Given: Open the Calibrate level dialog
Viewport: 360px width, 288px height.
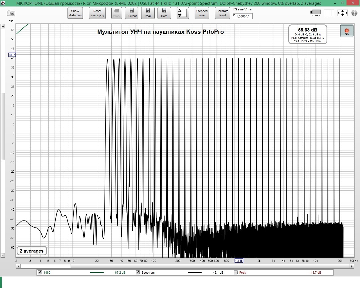Looking at the screenshot, I should point(222,13).
